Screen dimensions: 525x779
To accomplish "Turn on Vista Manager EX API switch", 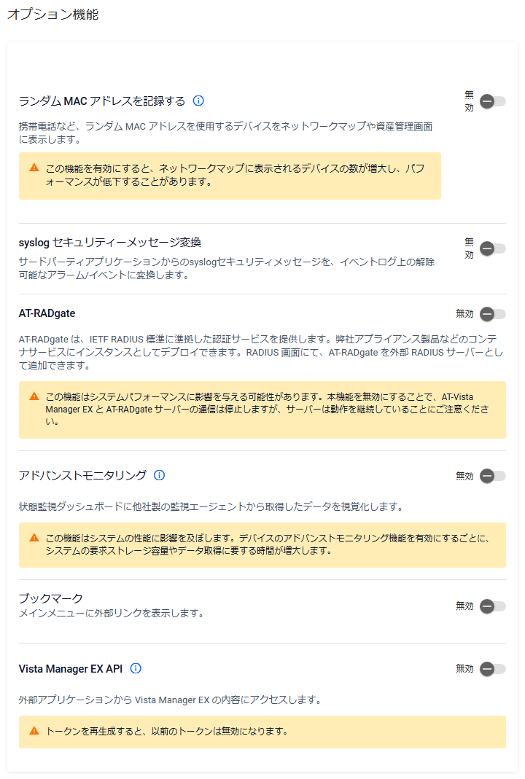I will 493,669.
